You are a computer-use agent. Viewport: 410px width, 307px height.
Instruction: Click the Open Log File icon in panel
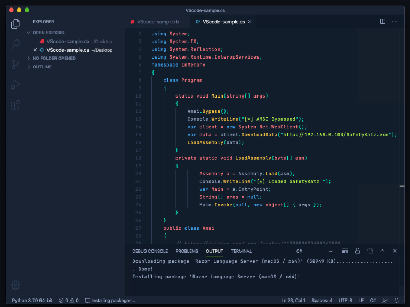(x=370, y=251)
